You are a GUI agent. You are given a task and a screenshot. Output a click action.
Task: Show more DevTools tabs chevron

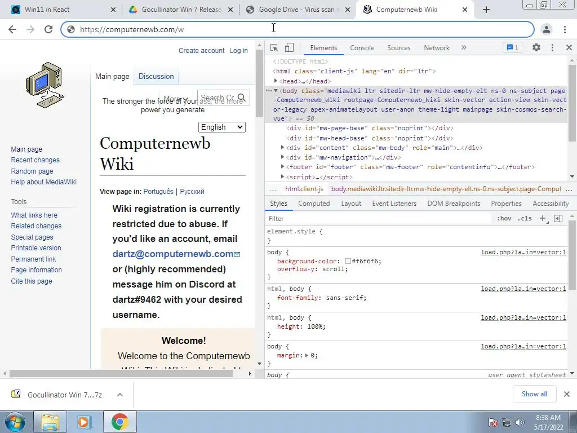[x=464, y=47]
